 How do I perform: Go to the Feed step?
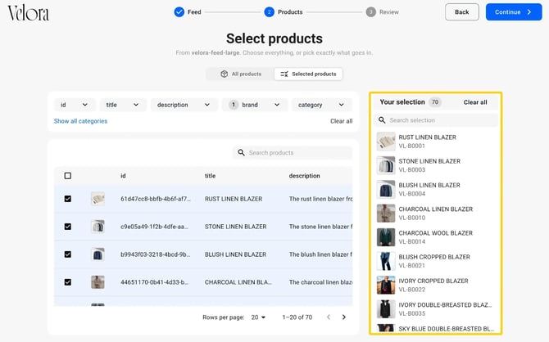pos(188,12)
